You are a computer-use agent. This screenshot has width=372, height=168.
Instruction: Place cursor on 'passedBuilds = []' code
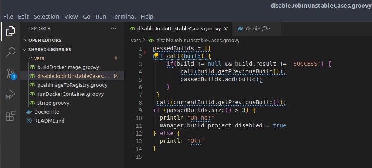[182, 49]
